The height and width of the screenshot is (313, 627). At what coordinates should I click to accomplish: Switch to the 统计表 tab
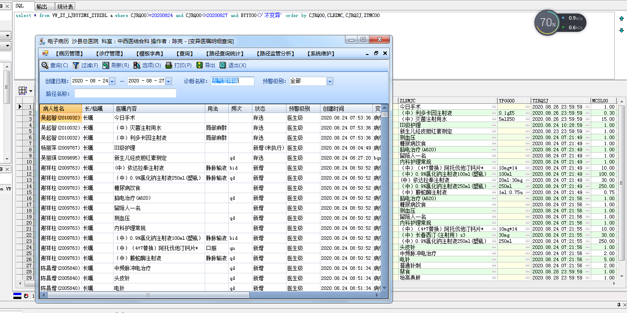pyautogui.click(x=65, y=7)
